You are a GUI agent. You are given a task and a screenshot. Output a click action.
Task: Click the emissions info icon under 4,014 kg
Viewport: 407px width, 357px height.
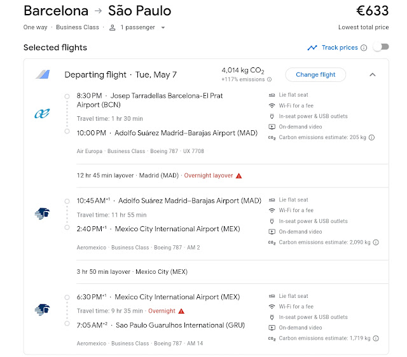click(x=270, y=79)
